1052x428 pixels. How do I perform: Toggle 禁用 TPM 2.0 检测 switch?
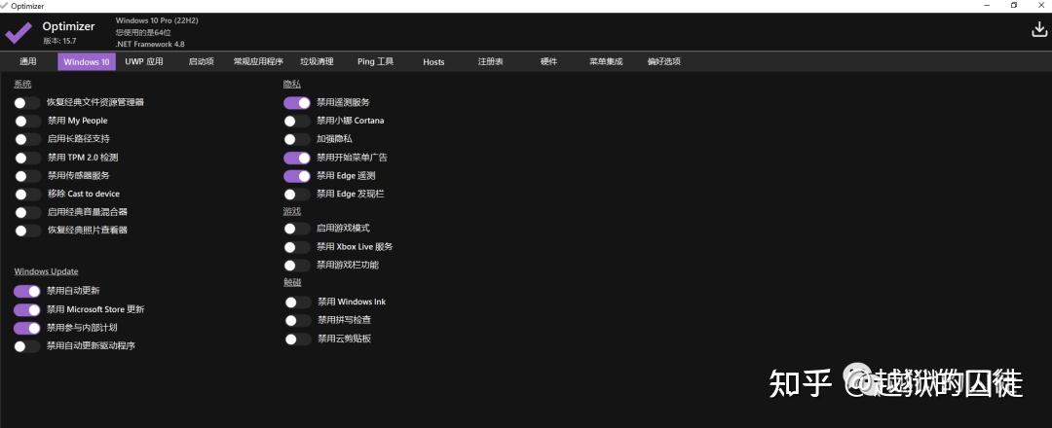[27, 158]
